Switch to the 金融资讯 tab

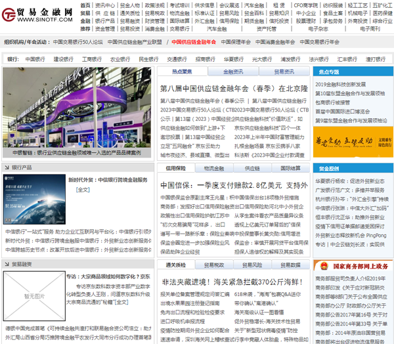click(233, 72)
